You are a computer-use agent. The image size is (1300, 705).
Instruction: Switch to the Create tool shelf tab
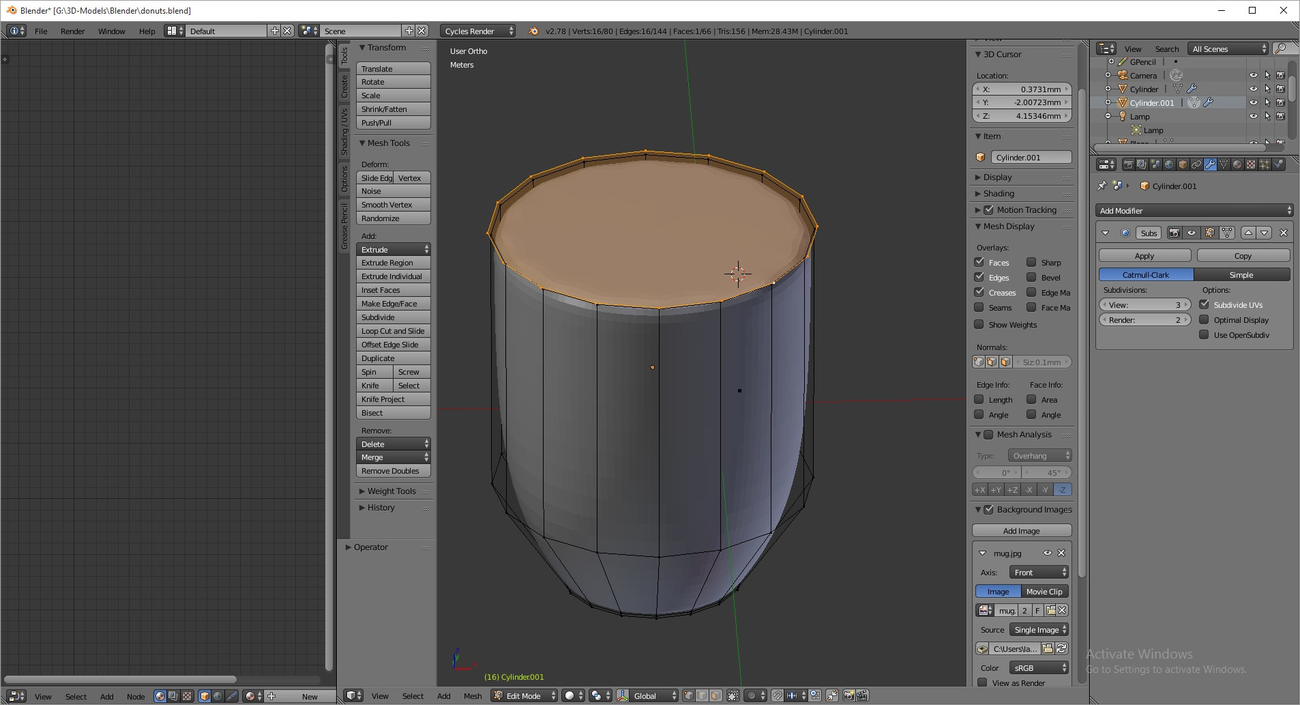tap(344, 86)
